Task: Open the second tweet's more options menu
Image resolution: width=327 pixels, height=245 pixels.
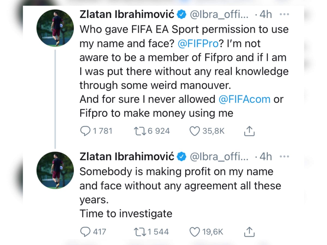Action: point(284,156)
